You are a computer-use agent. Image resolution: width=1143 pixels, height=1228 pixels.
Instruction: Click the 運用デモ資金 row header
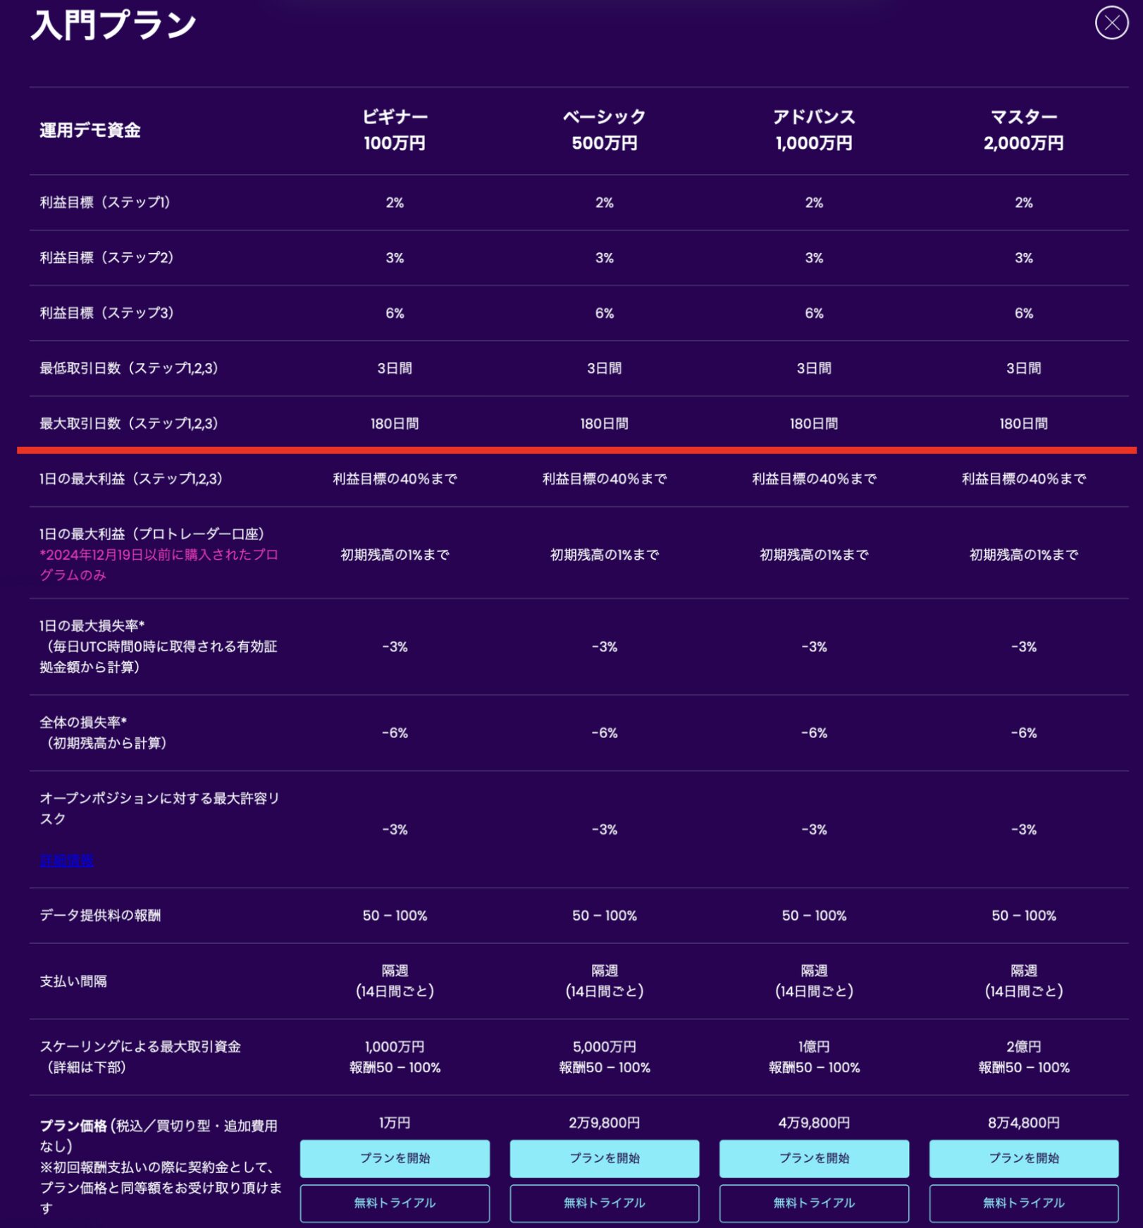(90, 130)
